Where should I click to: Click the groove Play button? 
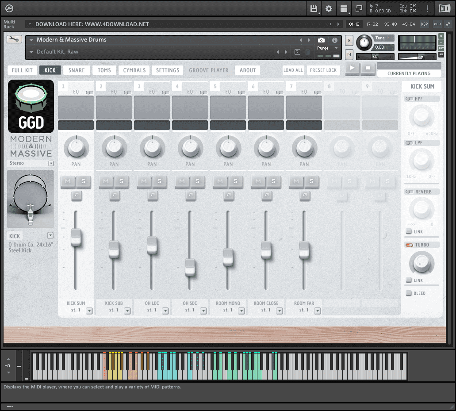point(352,69)
